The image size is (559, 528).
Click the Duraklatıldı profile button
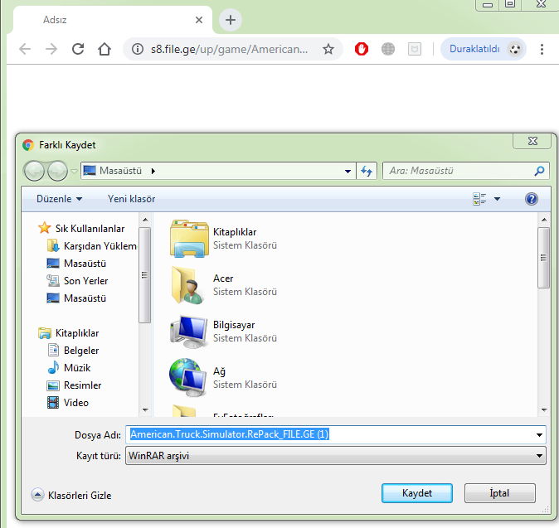(x=484, y=49)
